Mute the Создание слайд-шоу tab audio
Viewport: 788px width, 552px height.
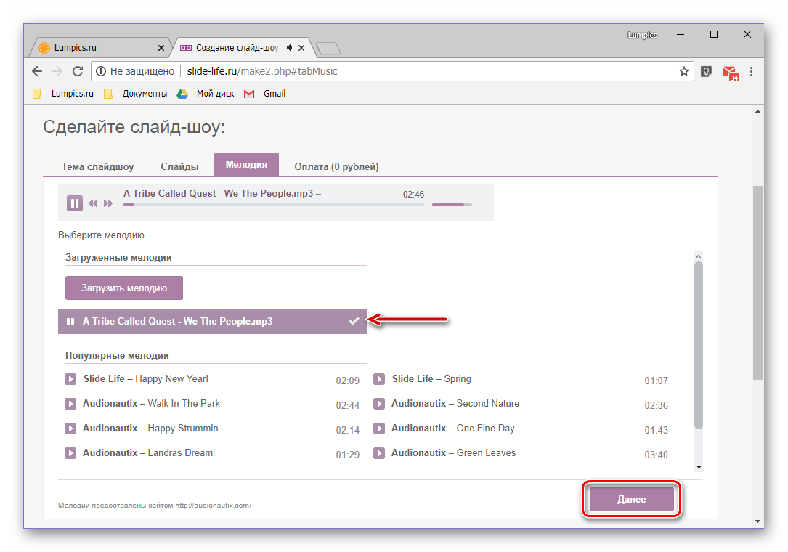tap(290, 48)
